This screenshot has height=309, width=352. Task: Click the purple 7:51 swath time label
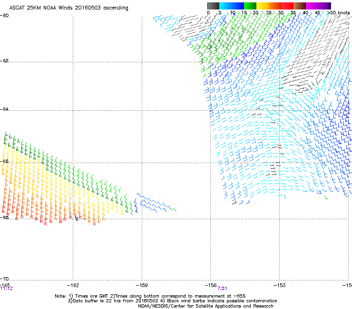tap(222, 289)
